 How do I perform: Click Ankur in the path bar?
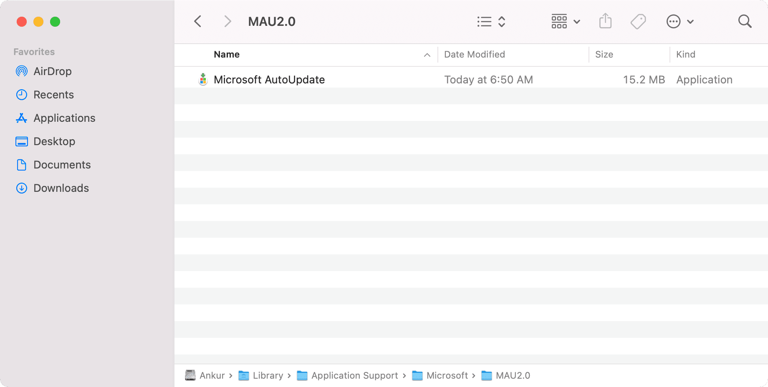point(212,375)
